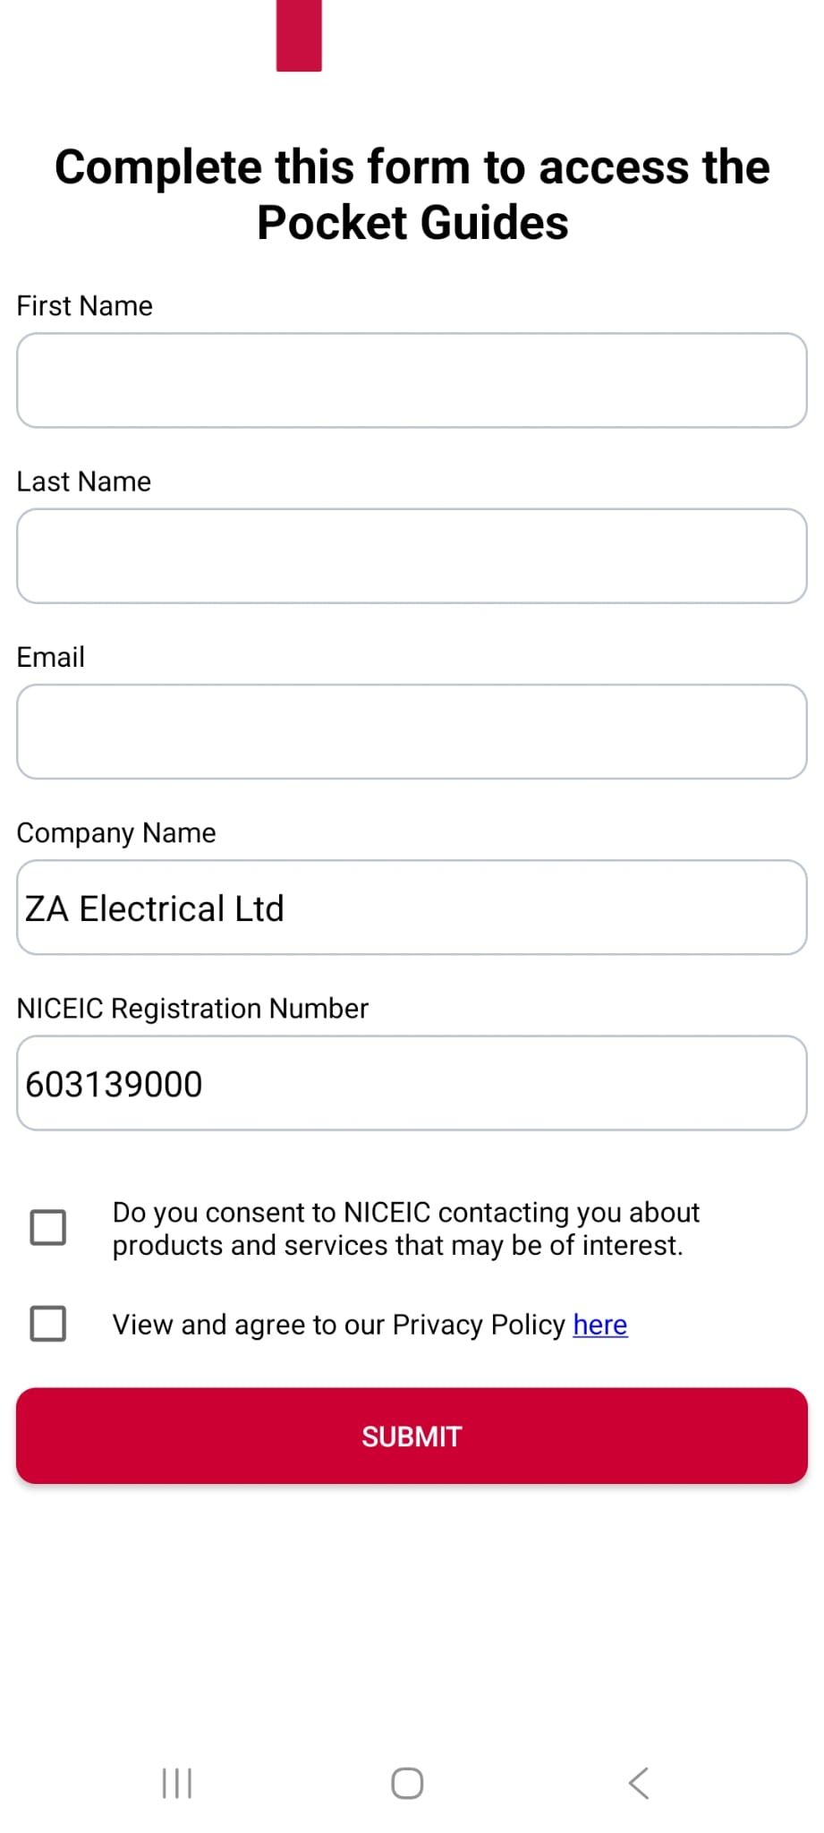
Task: Click the consent to NICEIC contacting you text
Action: [x=405, y=1228]
